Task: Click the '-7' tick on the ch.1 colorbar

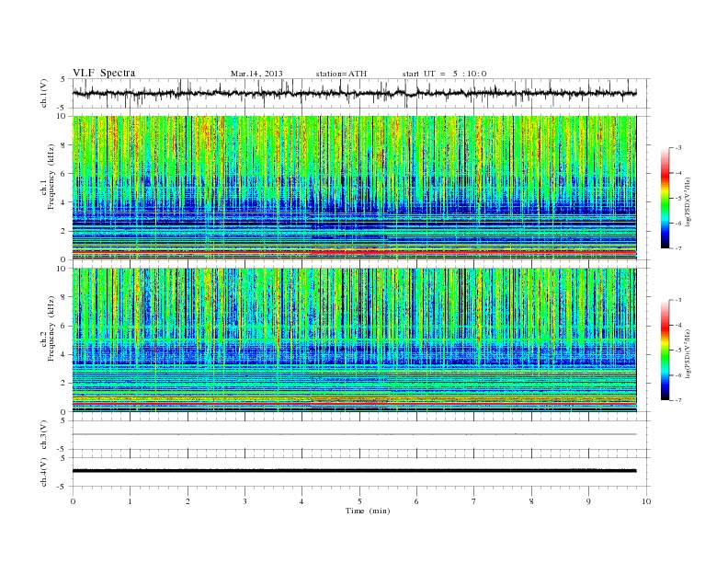Action: pyautogui.click(x=678, y=248)
